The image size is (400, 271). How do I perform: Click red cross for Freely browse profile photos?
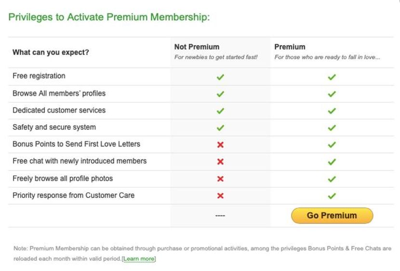tap(220, 179)
